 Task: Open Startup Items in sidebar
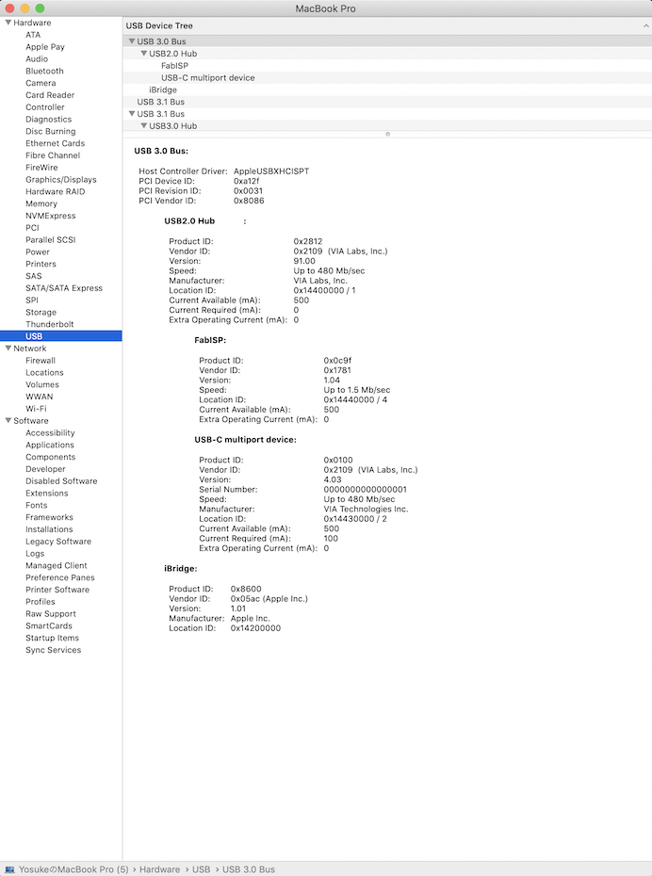pos(52,638)
